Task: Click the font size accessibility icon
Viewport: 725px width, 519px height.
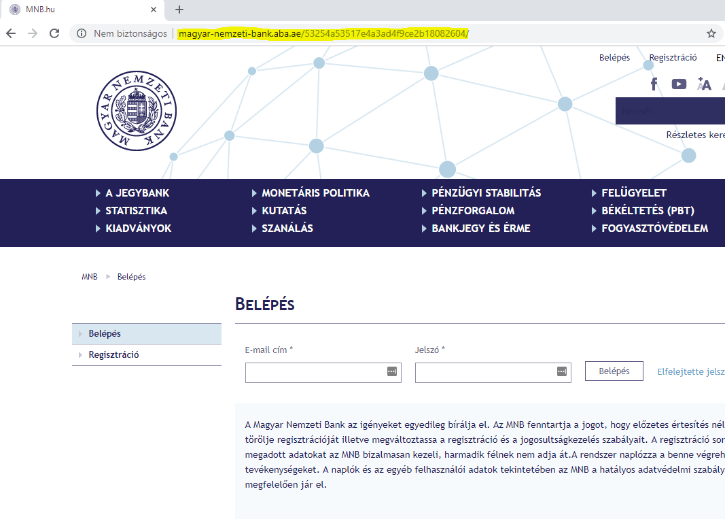Action: 704,84
